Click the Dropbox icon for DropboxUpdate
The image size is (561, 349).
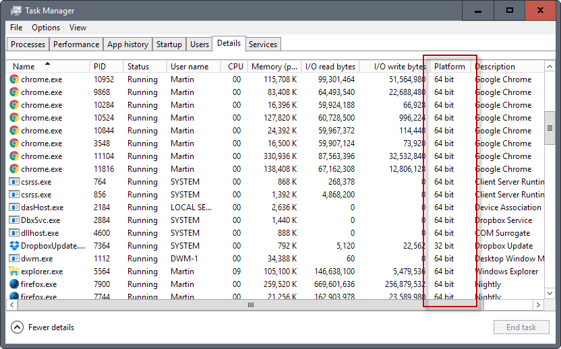[x=14, y=246]
